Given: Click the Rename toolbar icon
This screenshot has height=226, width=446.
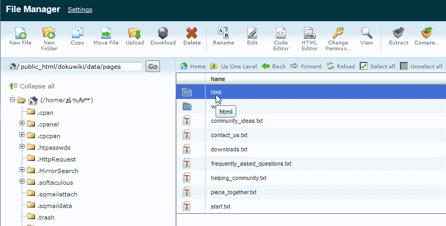Looking at the screenshot, I should pos(223,33).
